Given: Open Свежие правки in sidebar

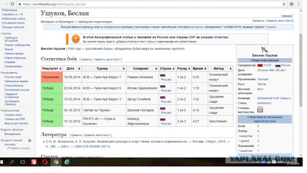Looking at the screenshot, I should [x=14, y=53].
